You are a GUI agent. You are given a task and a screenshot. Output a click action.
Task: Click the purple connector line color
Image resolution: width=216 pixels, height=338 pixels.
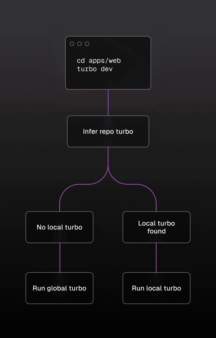tap(108, 157)
